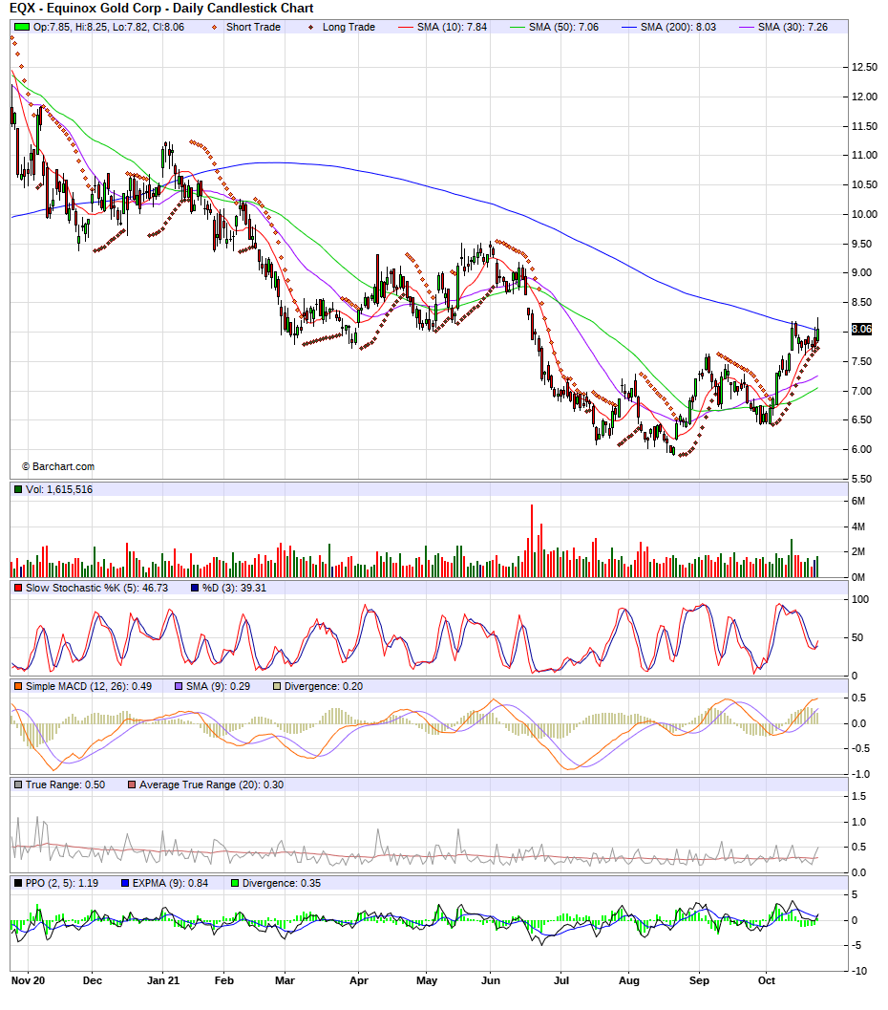
Task: Click the 'SMA (200): 8.03' legend label
Action: point(678,27)
